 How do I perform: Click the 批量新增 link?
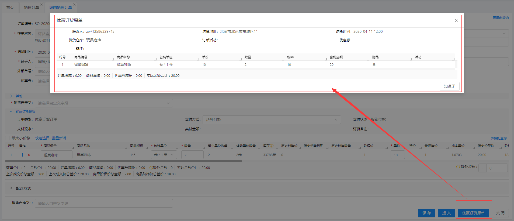click(59, 138)
